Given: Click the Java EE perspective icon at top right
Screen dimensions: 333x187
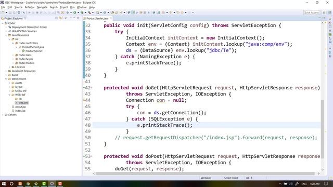Looking at the screenshot, I should click(329, 12).
